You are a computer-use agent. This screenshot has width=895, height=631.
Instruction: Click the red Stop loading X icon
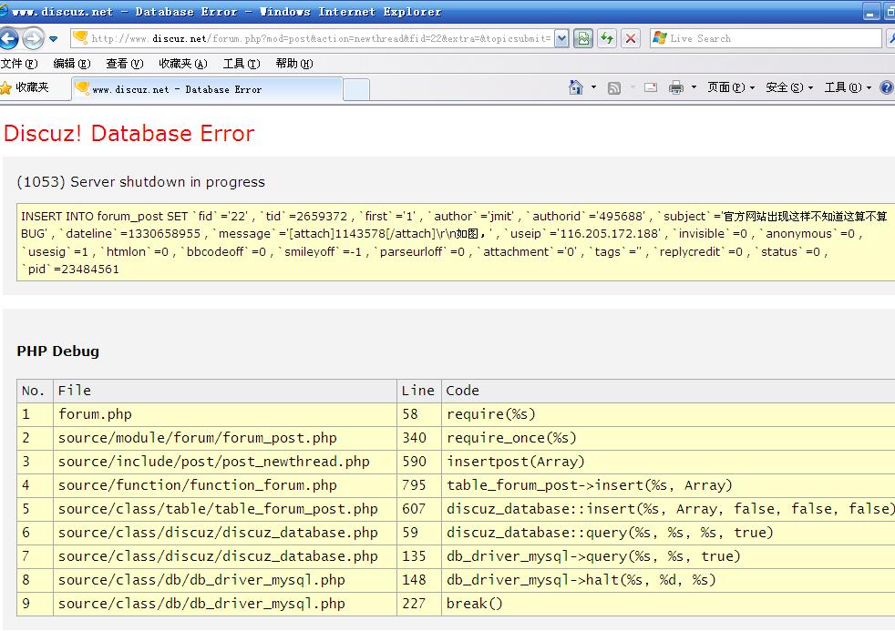[x=631, y=39]
